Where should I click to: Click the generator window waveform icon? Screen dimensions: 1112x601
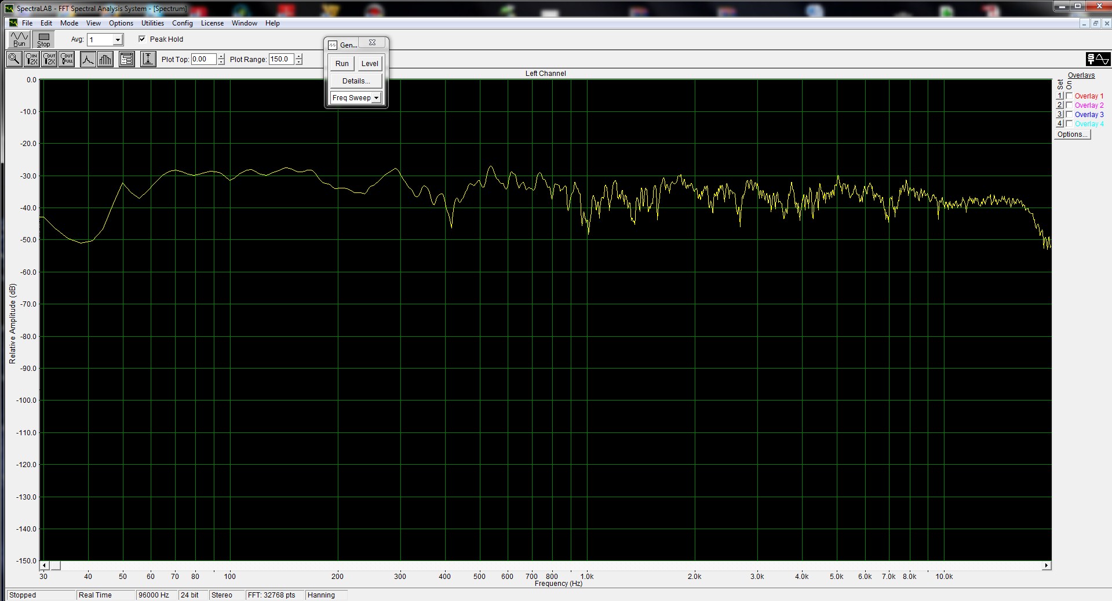coord(333,45)
